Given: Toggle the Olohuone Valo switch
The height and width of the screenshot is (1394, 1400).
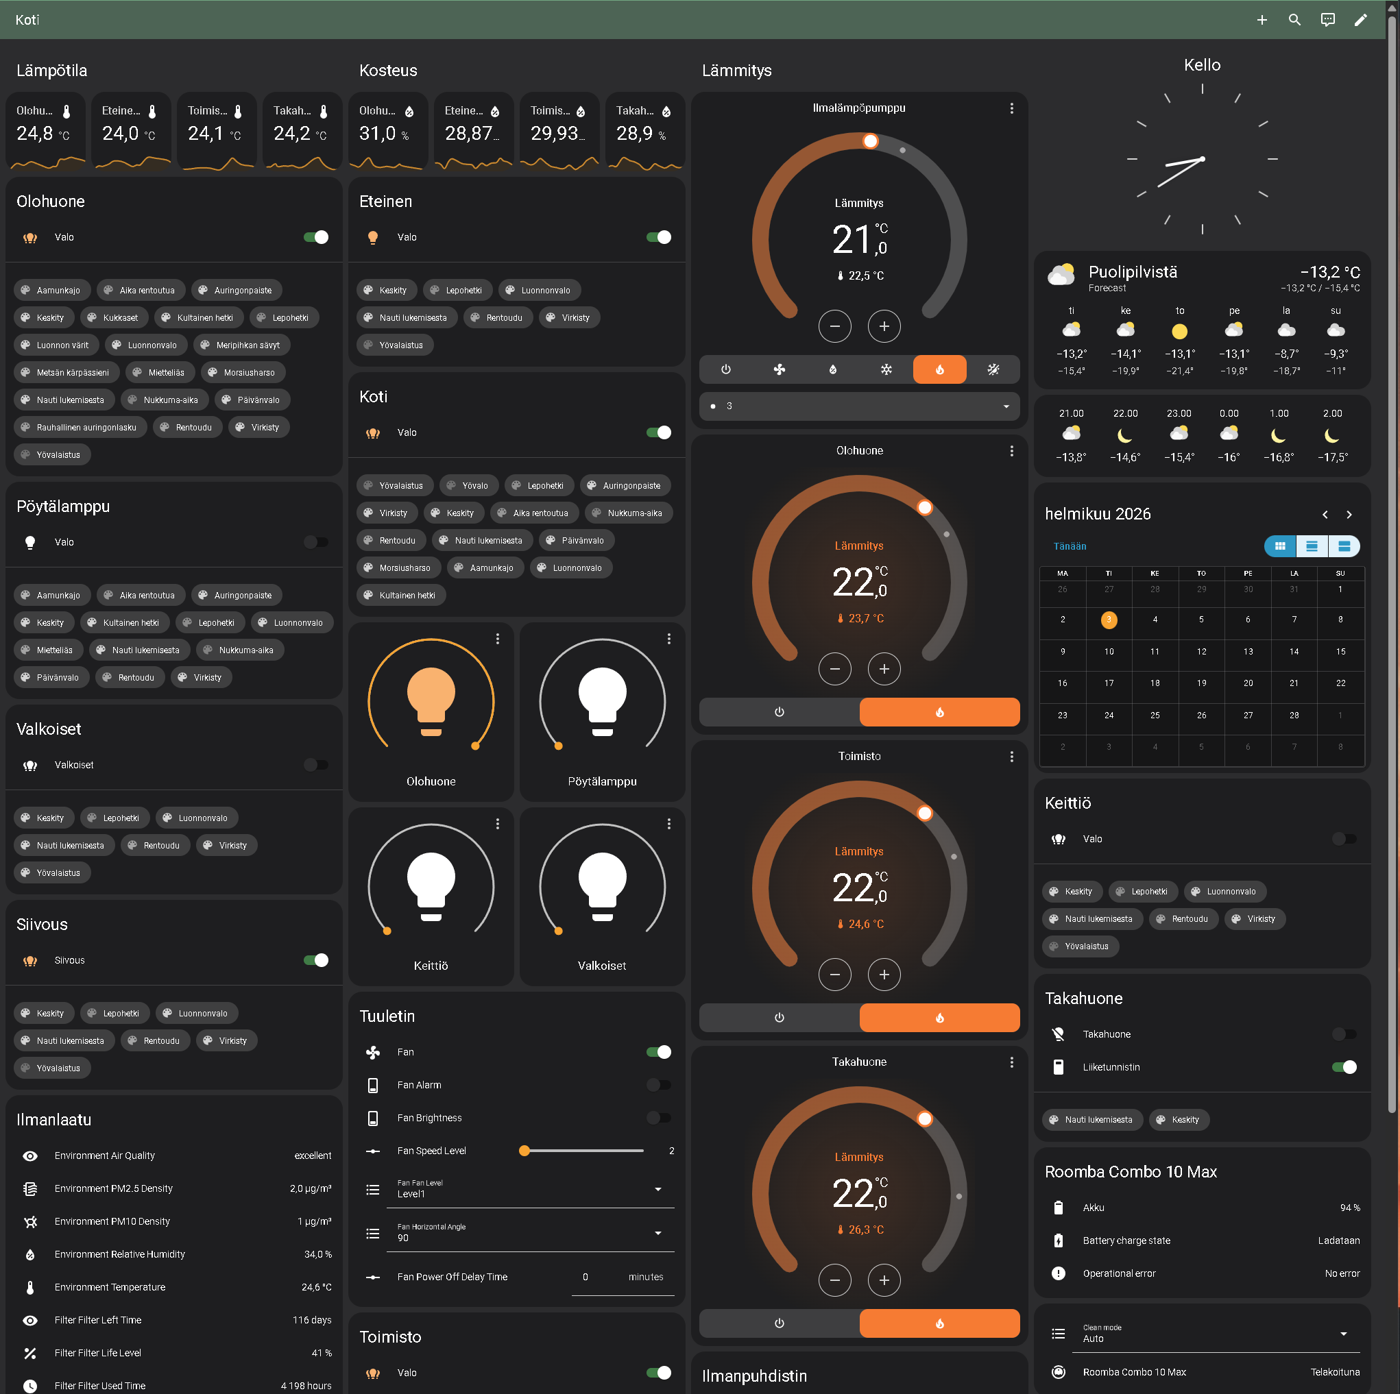Looking at the screenshot, I should (316, 237).
